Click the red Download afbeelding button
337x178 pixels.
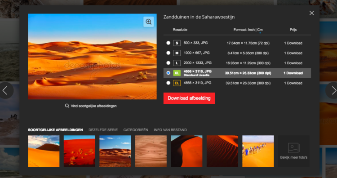[189, 98]
